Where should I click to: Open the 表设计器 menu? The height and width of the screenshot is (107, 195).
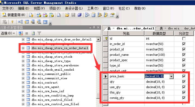pyautogui.click(x=74, y=8)
